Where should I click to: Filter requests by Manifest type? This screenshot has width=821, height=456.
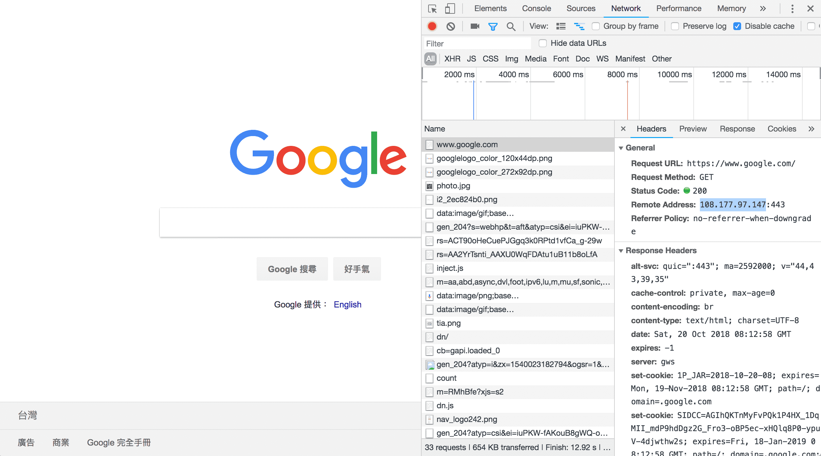(x=630, y=59)
